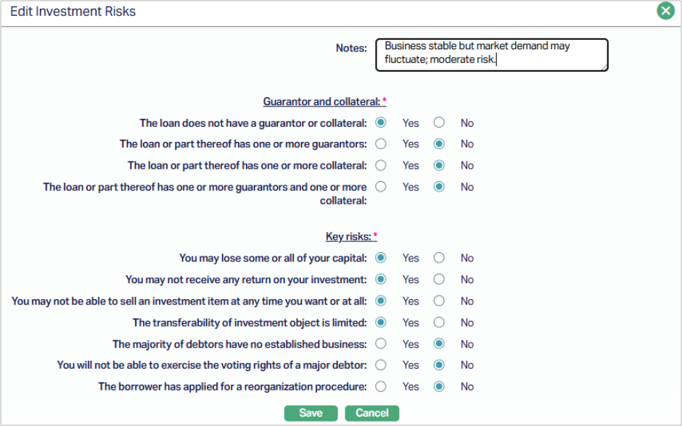Select Yes for voting rights of major debtor
The height and width of the screenshot is (426, 682).
381,365
